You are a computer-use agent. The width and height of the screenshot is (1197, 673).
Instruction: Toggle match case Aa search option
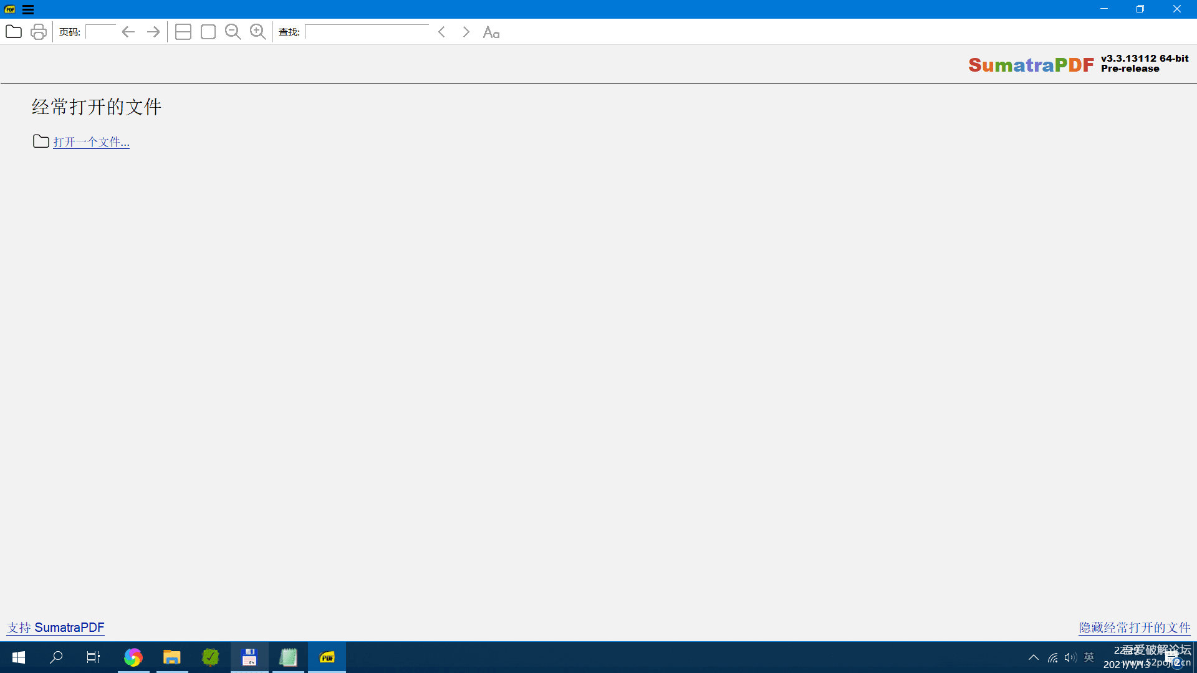pyautogui.click(x=491, y=32)
